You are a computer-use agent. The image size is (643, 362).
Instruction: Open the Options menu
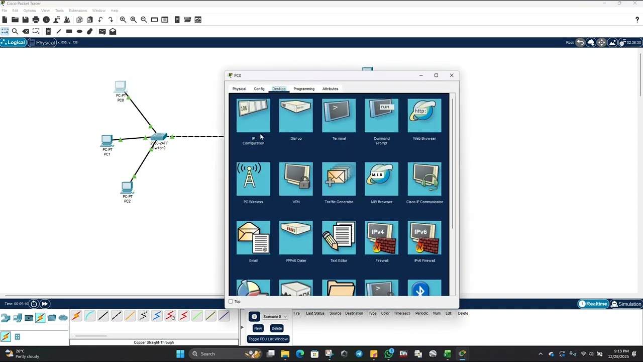30,11
